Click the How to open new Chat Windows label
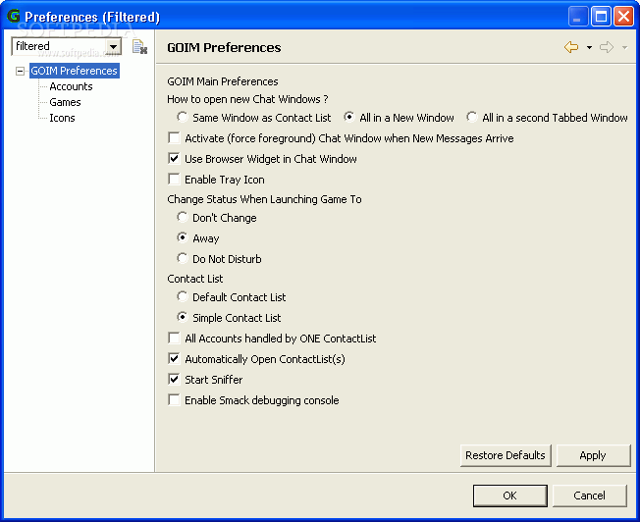Viewport: 640px width, 522px height. [x=247, y=99]
